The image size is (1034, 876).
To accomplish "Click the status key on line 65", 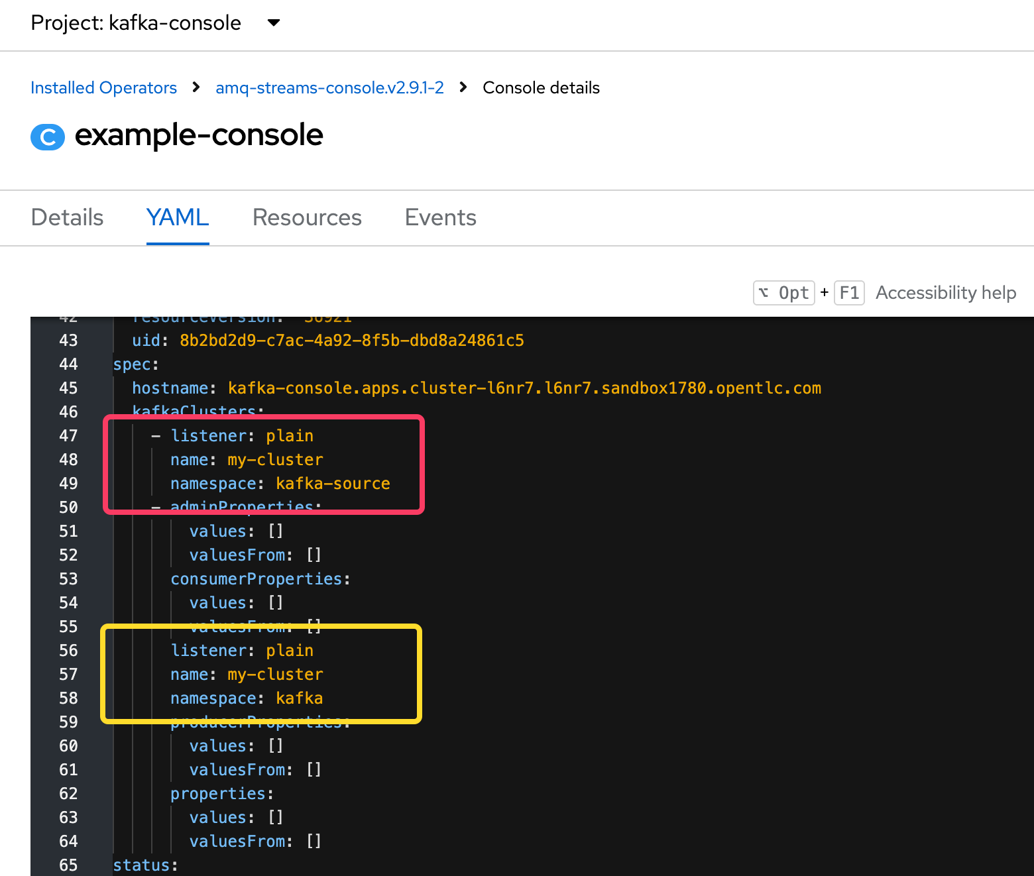I will (x=142, y=865).
